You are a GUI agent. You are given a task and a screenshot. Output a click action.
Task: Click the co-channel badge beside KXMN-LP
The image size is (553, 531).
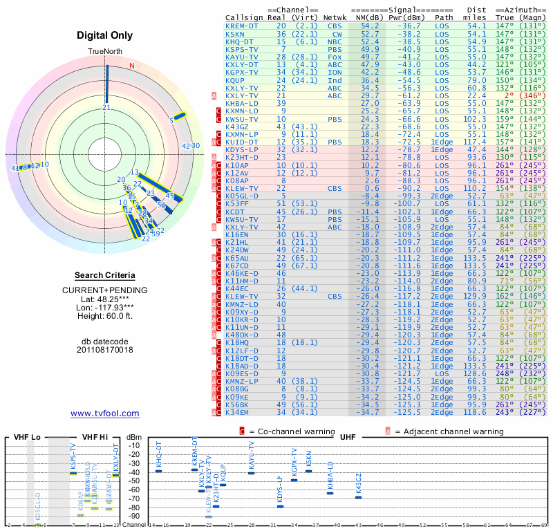click(x=218, y=134)
